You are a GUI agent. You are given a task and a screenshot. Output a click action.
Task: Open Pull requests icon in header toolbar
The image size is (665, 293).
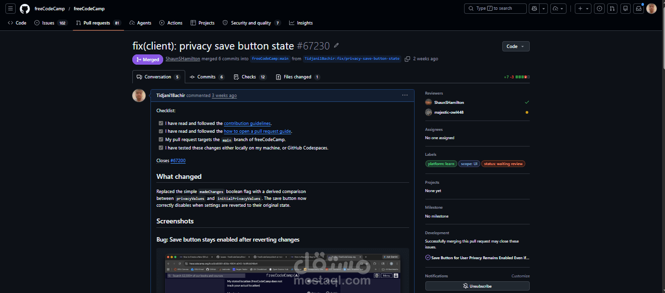coord(613,8)
